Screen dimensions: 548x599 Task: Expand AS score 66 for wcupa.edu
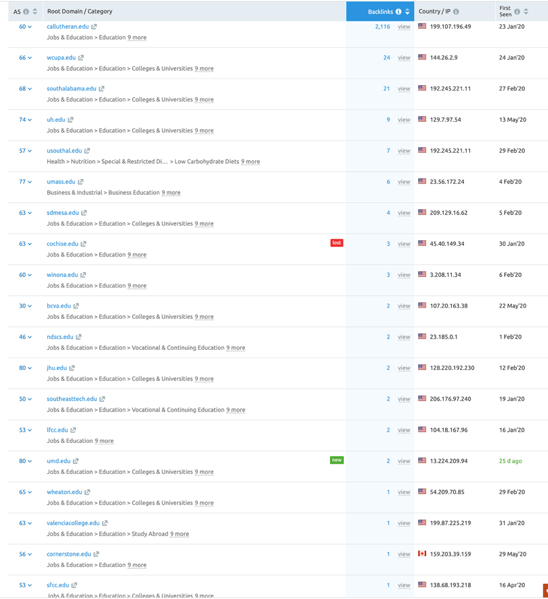tap(25, 58)
